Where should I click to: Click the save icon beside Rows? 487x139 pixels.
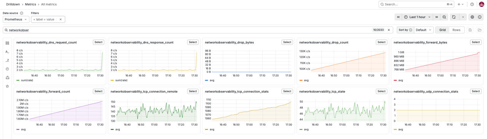[x=470, y=30]
